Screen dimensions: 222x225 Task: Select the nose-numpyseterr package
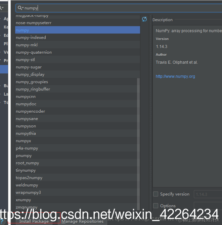tap(78, 23)
